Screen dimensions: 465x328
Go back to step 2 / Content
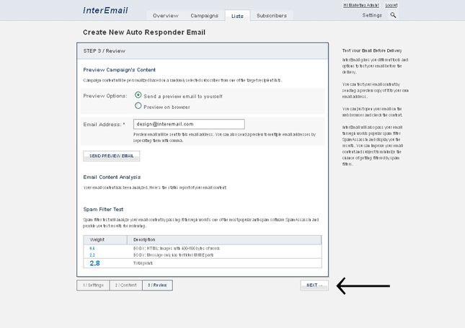pos(125,285)
